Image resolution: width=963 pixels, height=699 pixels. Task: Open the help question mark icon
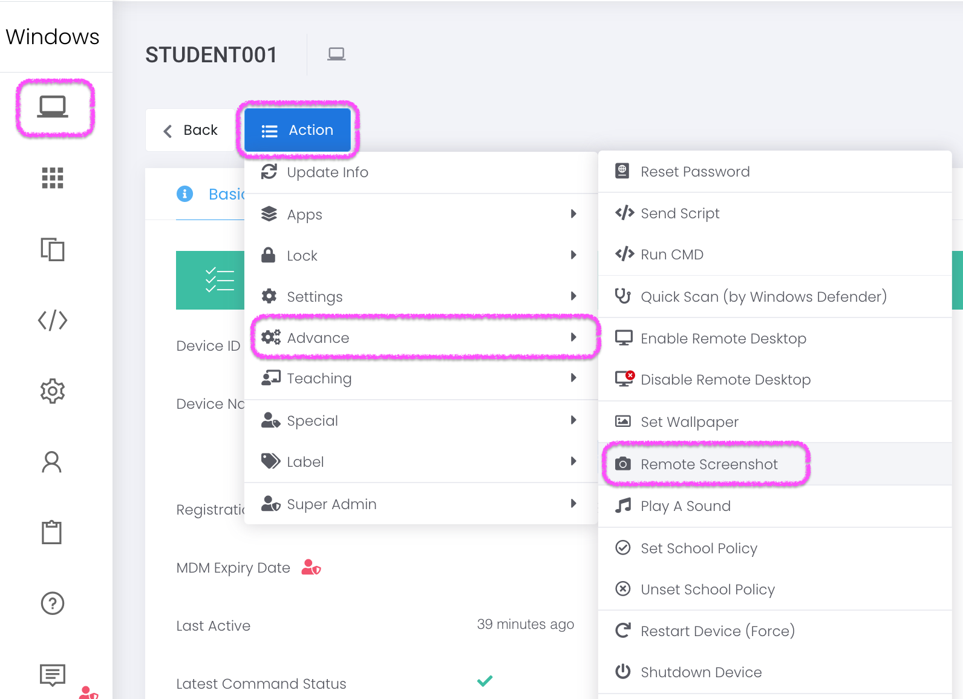[x=53, y=603]
